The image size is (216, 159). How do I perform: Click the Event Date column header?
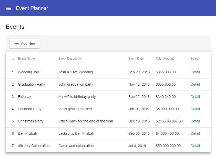click(136, 59)
